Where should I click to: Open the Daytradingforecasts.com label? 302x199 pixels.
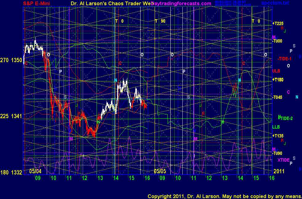click(x=181, y=3)
